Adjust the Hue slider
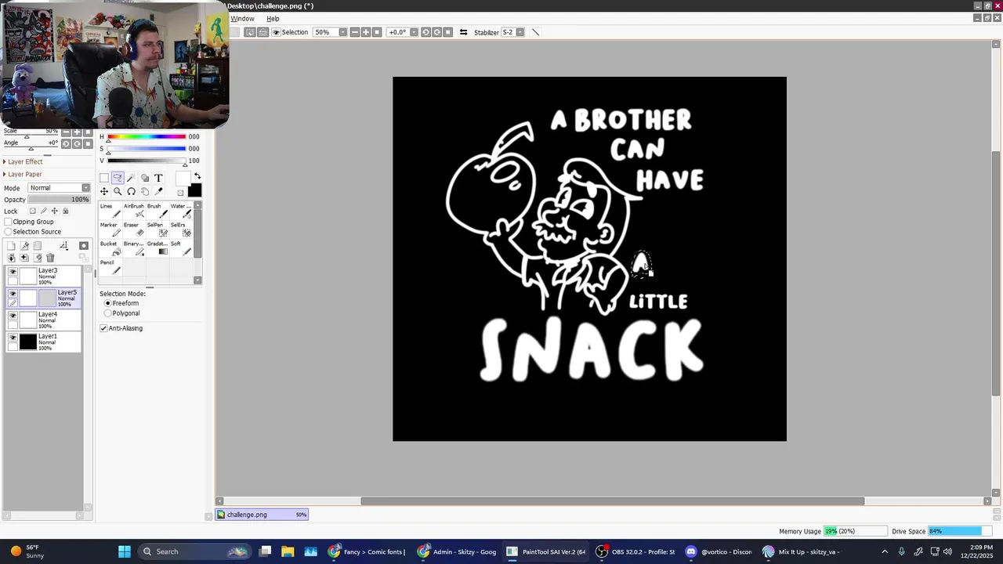 (x=147, y=137)
